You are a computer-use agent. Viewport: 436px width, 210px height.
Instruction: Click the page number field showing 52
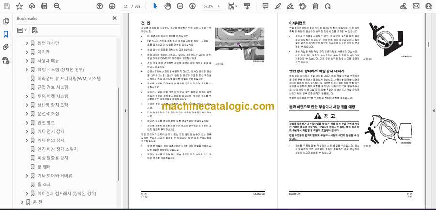[x=125, y=6]
